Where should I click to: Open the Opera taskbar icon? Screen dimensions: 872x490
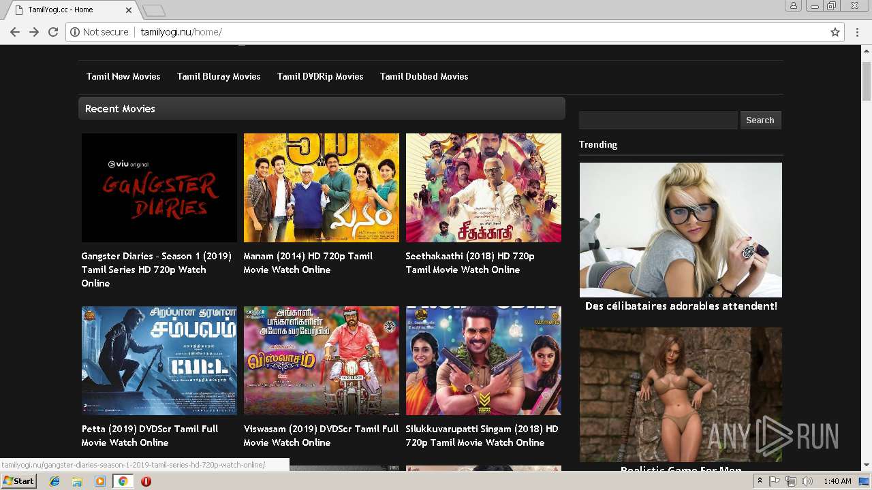click(x=146, y=481)
